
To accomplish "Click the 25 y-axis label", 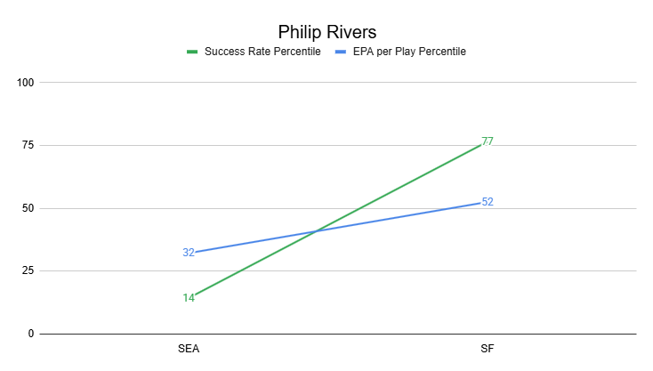I will tap(28, 271).
